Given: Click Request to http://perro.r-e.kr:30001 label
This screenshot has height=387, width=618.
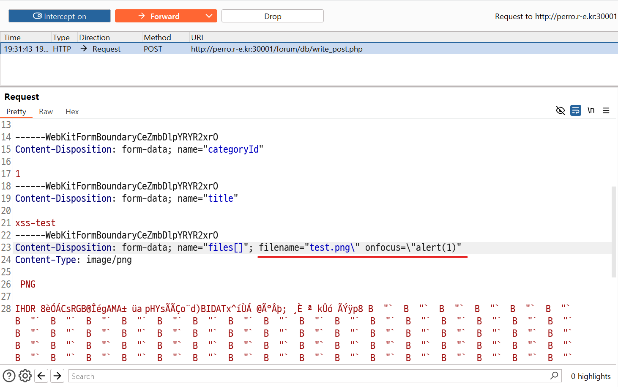Looking at the screenshot, I should pyautogui.click(x=556, y=16).
